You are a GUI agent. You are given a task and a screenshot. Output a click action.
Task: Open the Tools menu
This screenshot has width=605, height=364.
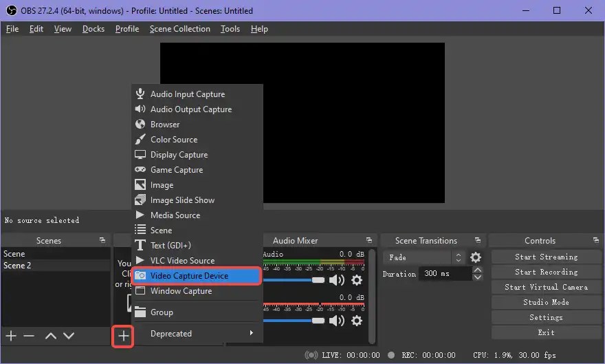point(230,29)
